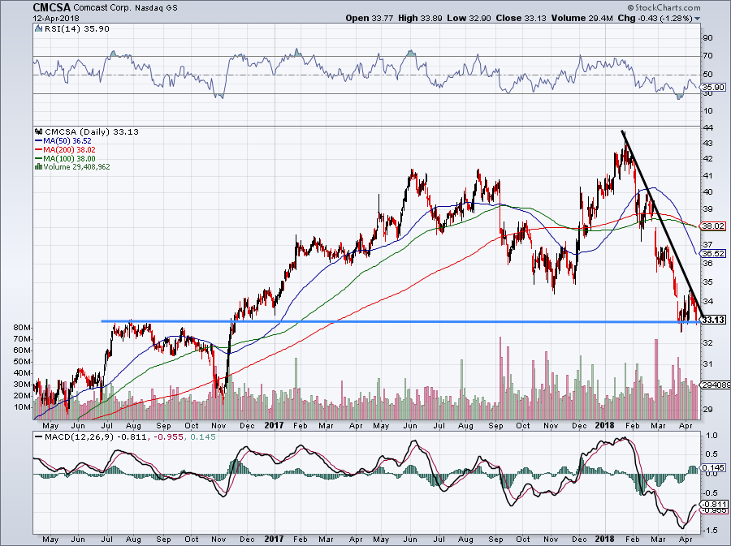Click the 2018 year label on bottom MACD axis
This screenshot has height=546, width=731.
click(605, 540)
